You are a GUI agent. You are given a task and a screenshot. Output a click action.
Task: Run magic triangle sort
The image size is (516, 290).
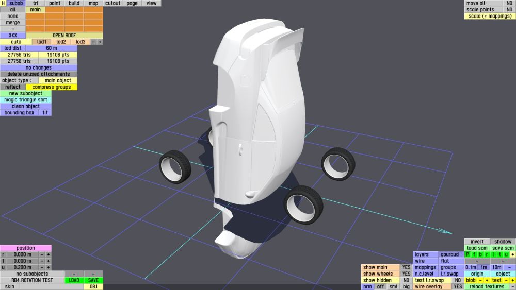pos(26,100)
